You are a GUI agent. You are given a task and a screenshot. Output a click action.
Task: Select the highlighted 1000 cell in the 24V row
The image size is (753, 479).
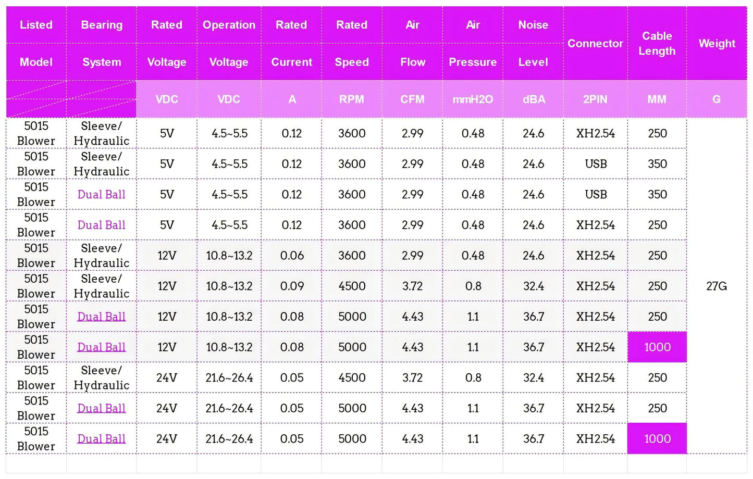657,439
